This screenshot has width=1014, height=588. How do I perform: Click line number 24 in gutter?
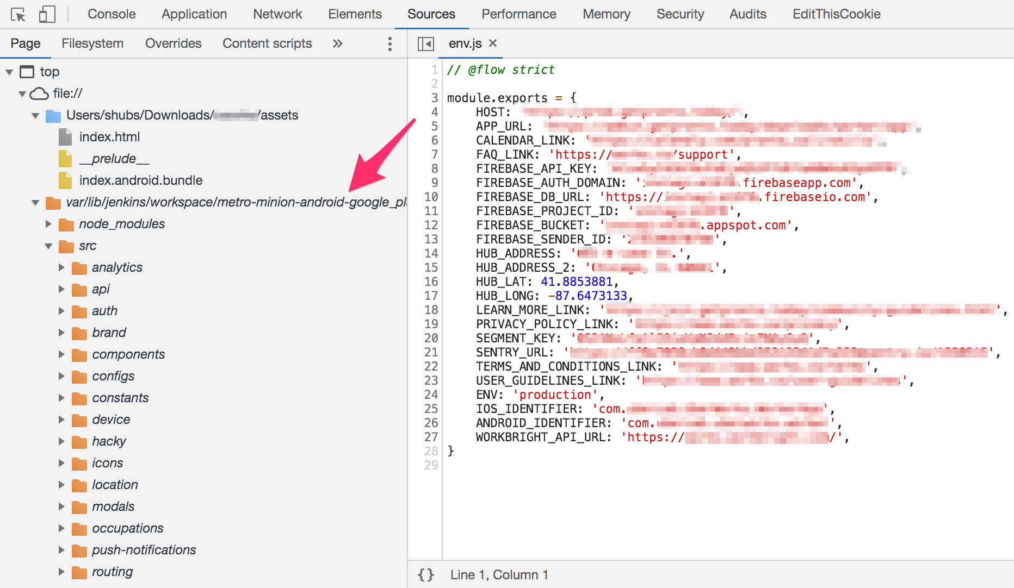point(431,395)
